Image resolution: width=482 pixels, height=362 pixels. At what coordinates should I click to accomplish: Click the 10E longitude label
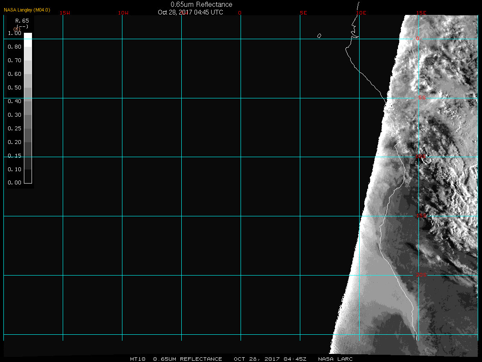pyautogui.click(x=361, y=13)
